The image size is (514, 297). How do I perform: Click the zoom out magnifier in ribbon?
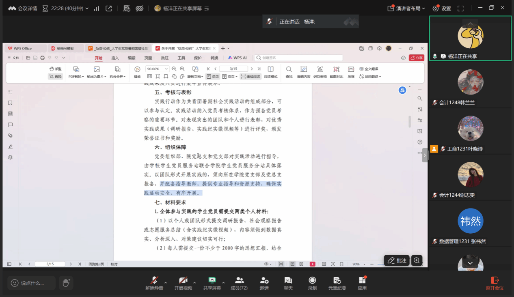[174, 69]
